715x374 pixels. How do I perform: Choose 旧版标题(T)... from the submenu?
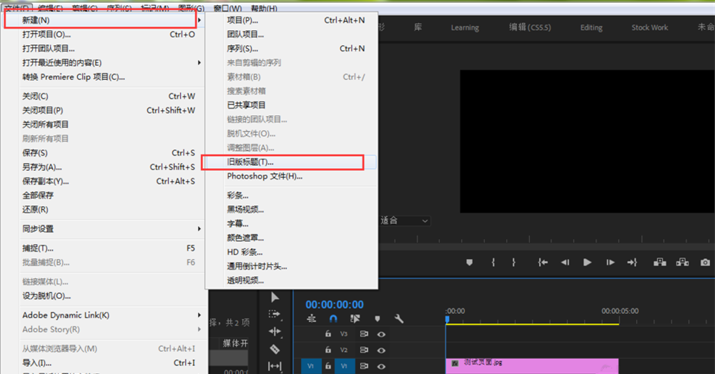[292, 162]
